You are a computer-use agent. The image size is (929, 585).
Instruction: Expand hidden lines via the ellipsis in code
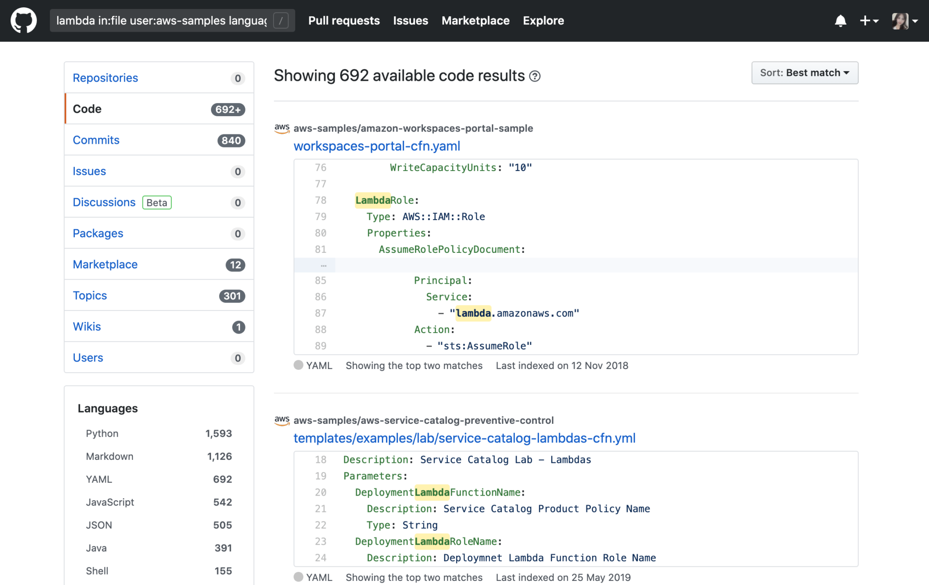click(323, 265)
